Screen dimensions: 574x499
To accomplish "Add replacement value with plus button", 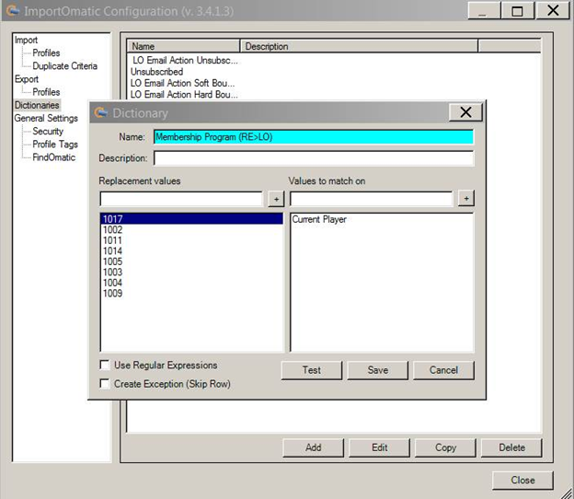I will coord(276,199).
